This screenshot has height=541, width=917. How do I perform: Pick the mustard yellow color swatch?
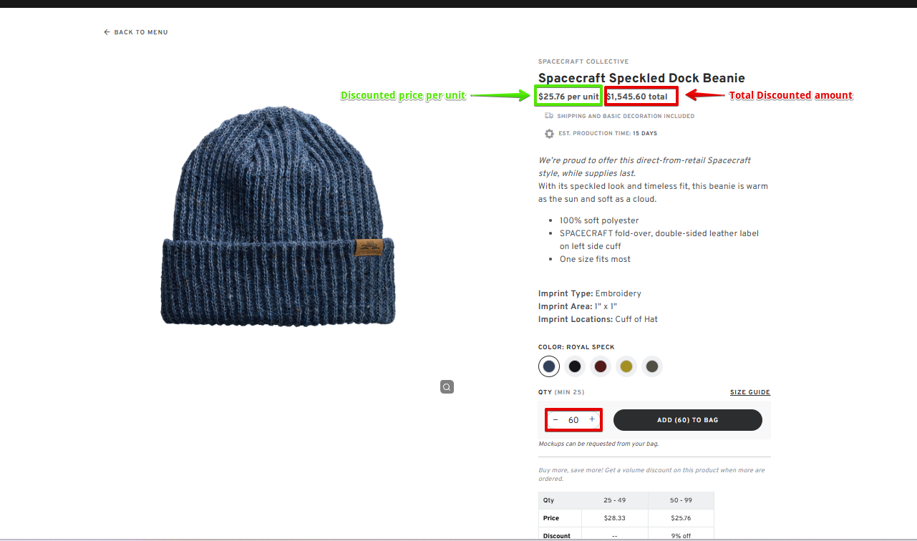(626, 366)
